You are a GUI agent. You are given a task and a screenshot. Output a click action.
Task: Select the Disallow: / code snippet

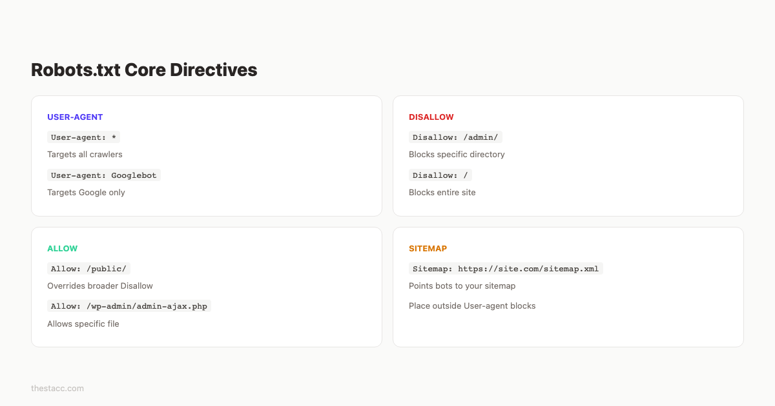pos(440,175)
